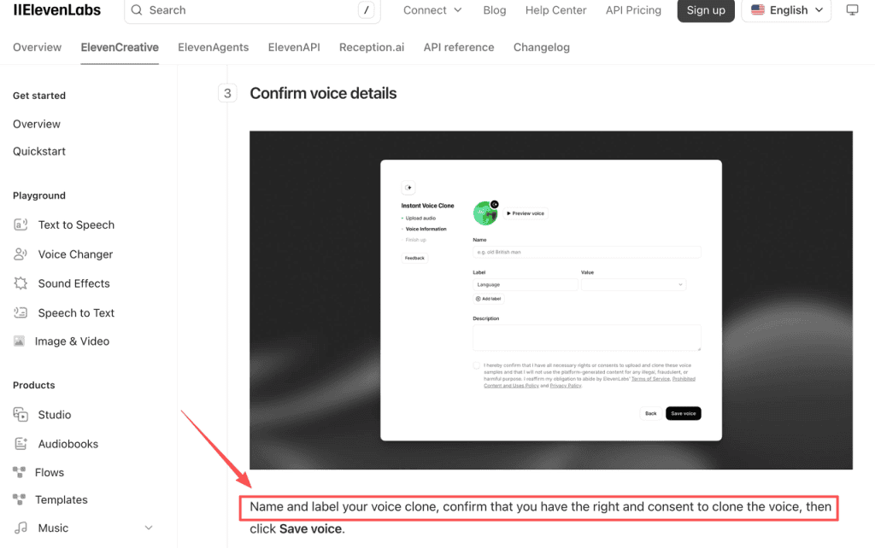This screenshot has height=548, width=875.
Task: Open the API reference tab
Action: click(x=459, y=48)
